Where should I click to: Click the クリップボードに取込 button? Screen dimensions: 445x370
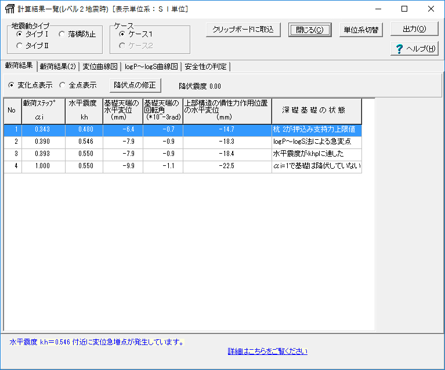[243, 30]
